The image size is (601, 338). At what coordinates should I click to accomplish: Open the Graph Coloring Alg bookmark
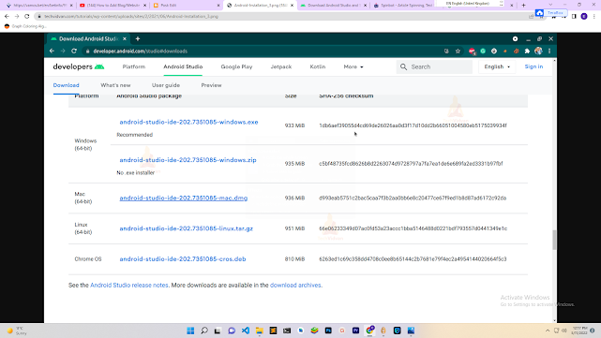tap(25, 26)
